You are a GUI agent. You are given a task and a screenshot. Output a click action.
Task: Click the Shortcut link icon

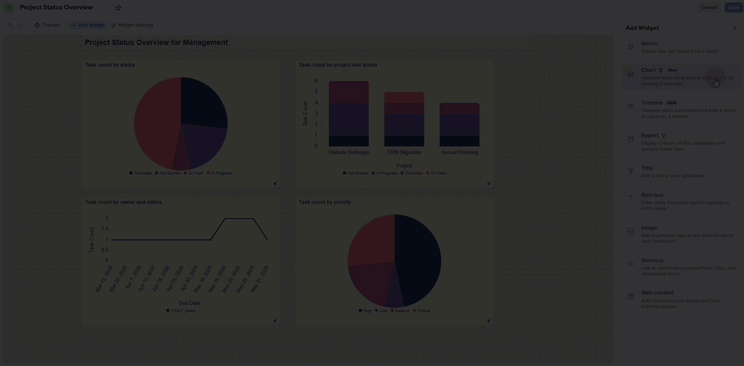tap(631, 264)
